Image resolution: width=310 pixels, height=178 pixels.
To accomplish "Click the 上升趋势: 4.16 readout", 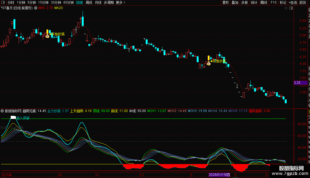I will 81,111.
